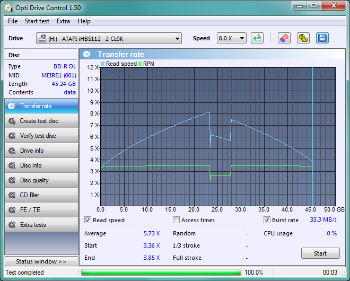Screen dimensions: 350x281
Task: Open the File menu
Action: coord(13,21)
